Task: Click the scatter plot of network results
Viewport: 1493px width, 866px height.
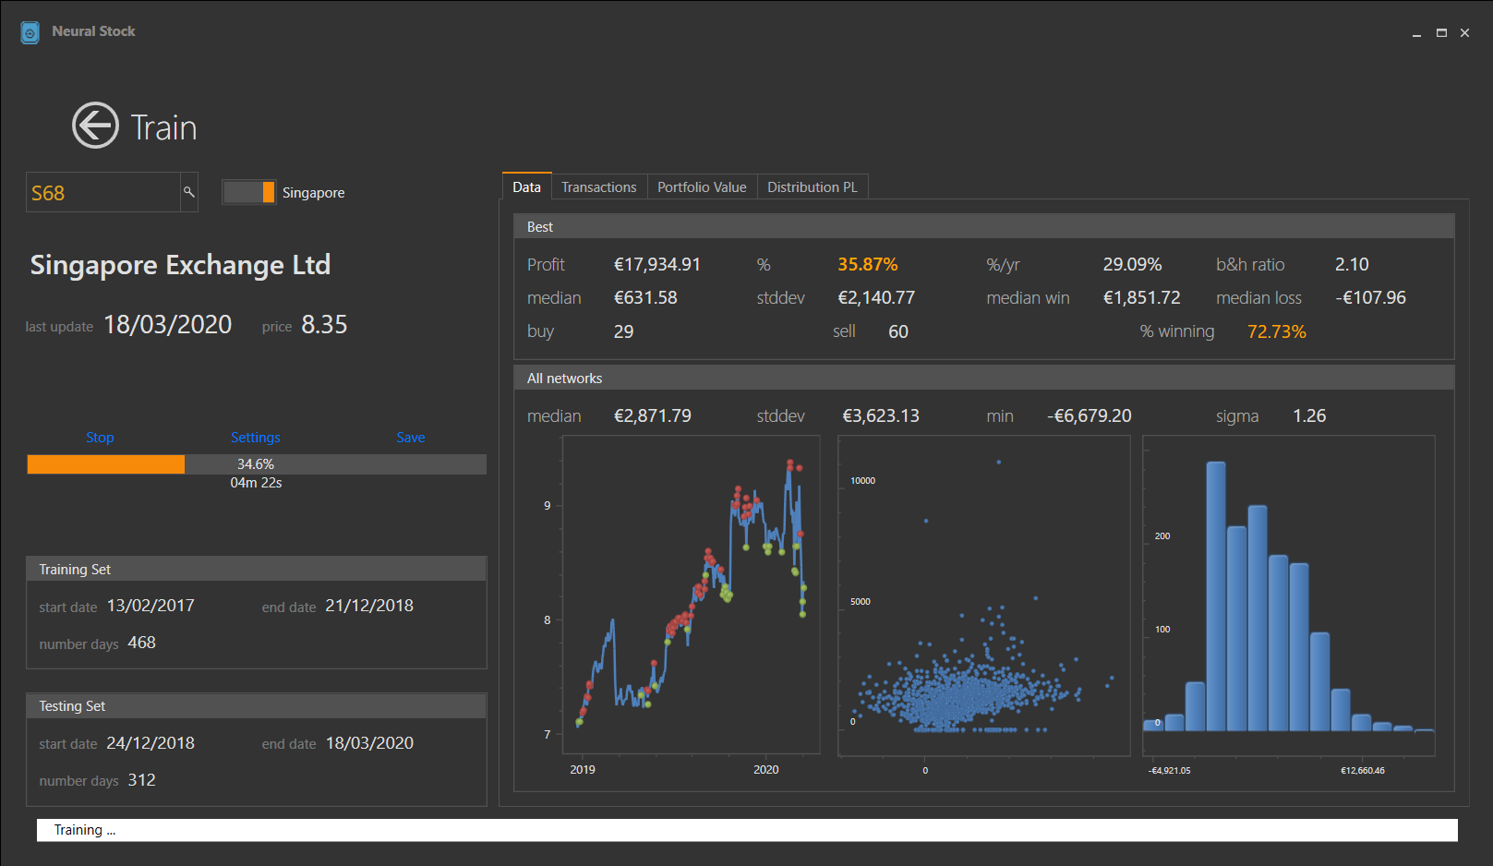Action: pyautogui.click(x=984, y=595)
